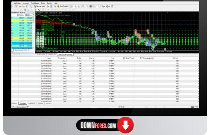
Task: Select the results row for order 197
Action: (105, 61)
